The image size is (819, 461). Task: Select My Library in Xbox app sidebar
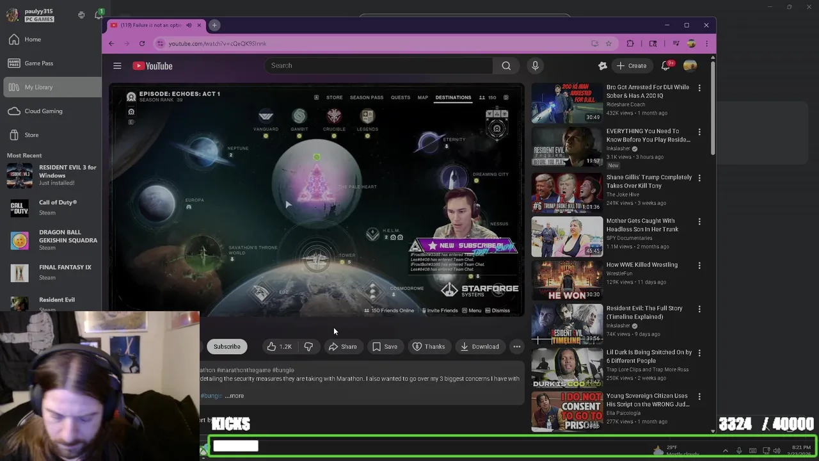click(51, 87)
